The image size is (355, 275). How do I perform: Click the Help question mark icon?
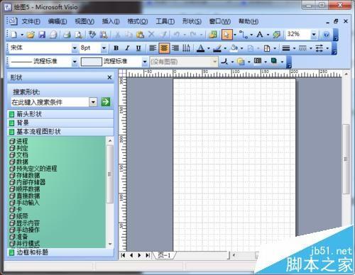pos(327,35)
